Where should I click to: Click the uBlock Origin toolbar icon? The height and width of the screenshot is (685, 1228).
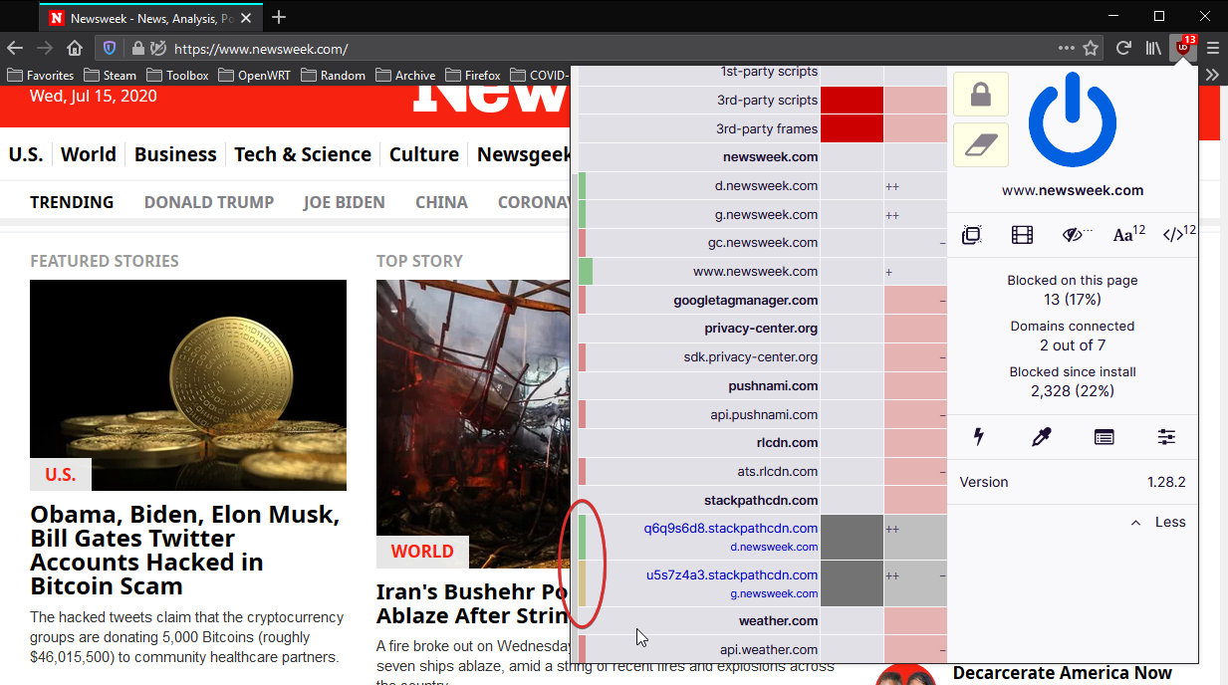coord(1183,47)
